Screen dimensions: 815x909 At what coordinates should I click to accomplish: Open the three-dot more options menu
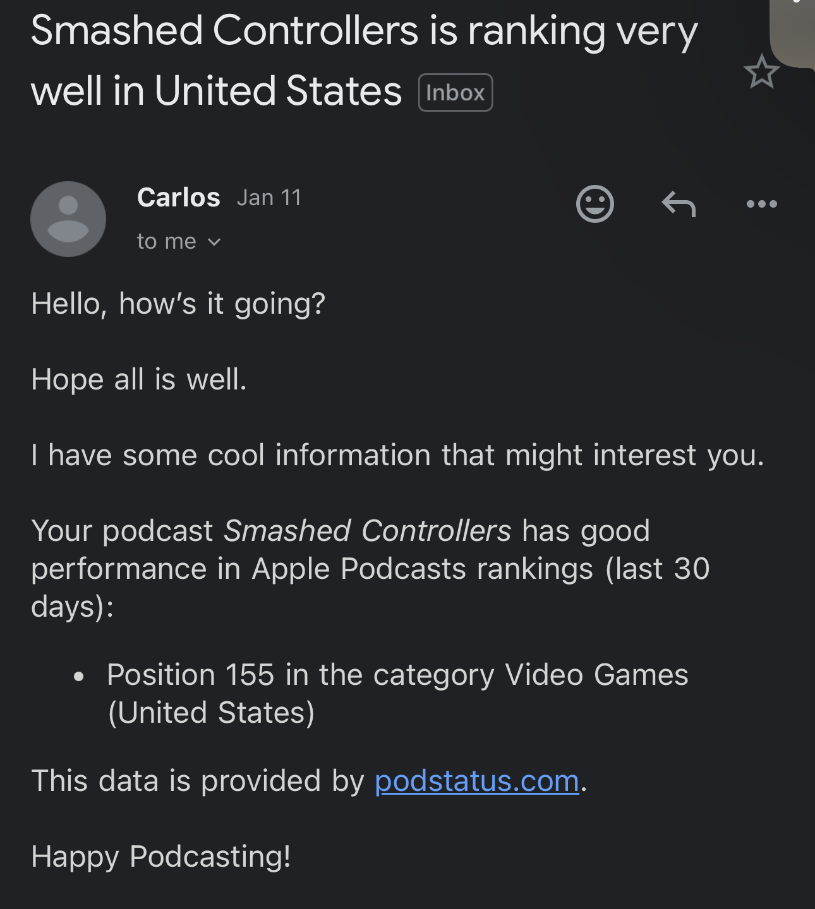761,204
